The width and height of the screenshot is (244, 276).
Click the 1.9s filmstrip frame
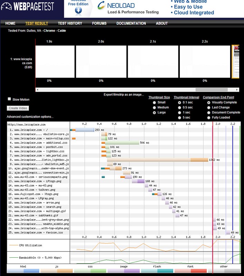click(55, 62)
